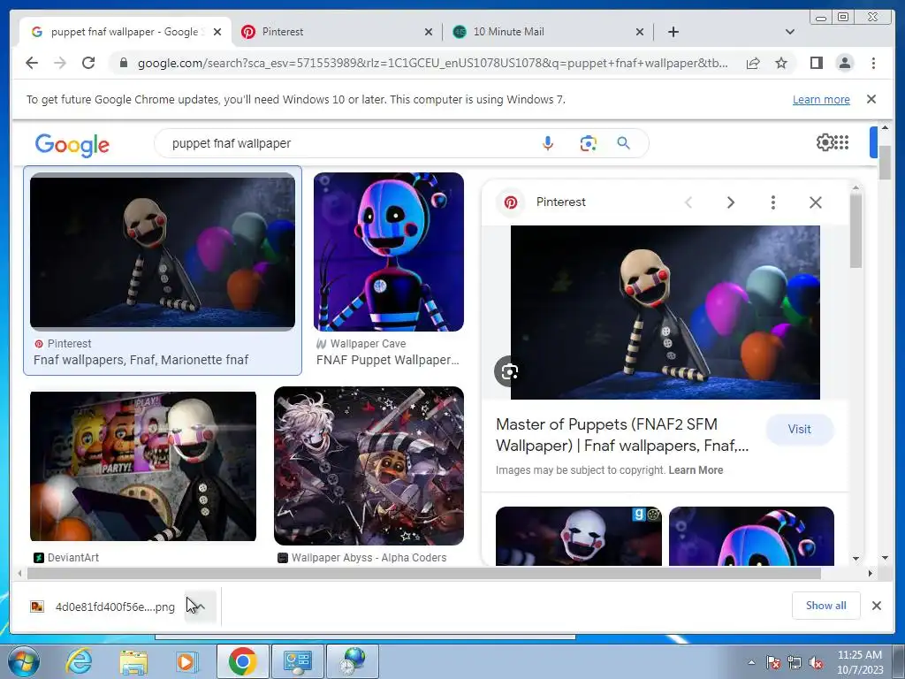Image resolution: width=905 pixels, height=679 pixels.
Task: Show next image in preview panel
Action: pos(731,202)
